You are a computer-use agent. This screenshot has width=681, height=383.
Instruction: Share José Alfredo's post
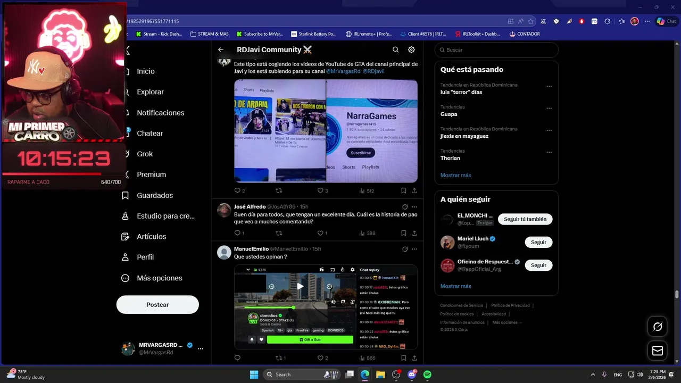point(414,233)
